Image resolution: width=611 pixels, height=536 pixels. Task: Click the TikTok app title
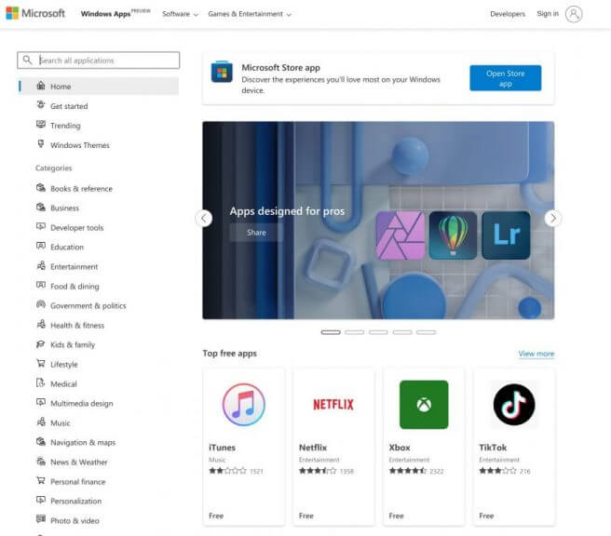click(x=493, y=448)
